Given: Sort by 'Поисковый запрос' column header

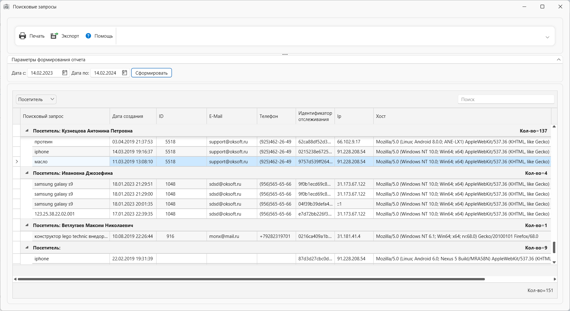Looking at the screenshot, I should [65, 116].
